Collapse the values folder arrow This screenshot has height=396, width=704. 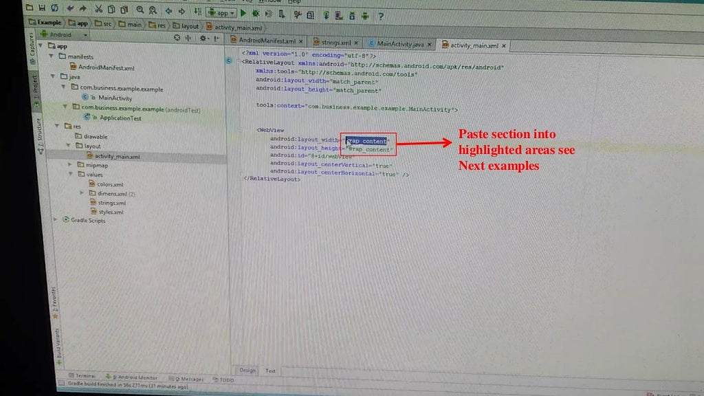(x=71, y=174)
